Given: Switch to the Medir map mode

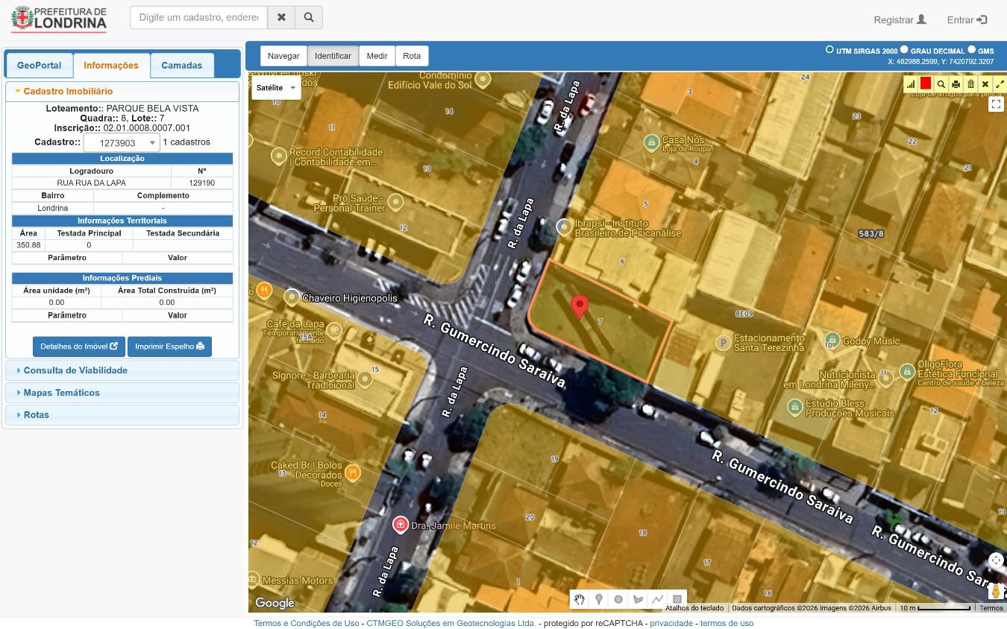Looking at the screenshot, I should pos(377,56).
